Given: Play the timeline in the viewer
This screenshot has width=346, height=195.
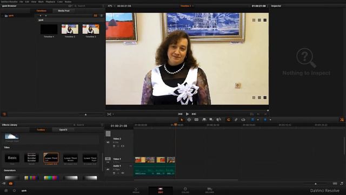Looking at the screenshot, I should (x=187, y=114).
